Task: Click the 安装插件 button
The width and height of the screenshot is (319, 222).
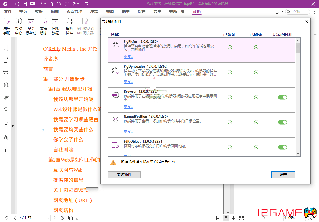Action: click(x=124, y=175)
